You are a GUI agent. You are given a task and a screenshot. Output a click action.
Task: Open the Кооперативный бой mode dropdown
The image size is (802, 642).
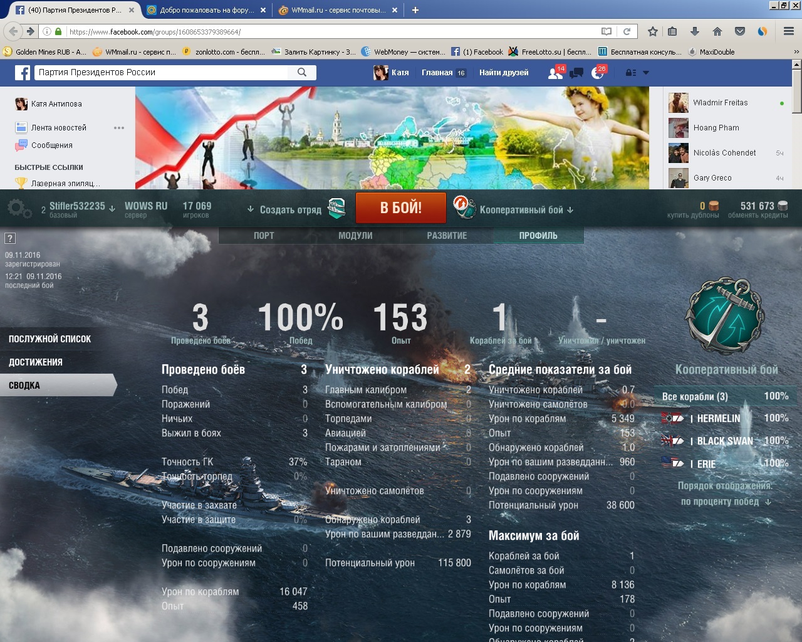(x=570, y=210)
